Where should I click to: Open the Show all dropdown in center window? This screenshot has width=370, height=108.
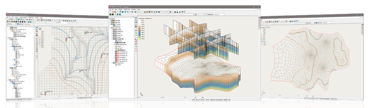click(x=219, y=14)
